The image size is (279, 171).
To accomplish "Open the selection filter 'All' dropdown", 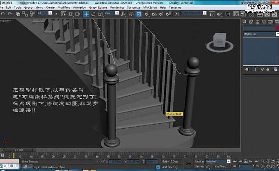I will [50, 13].
